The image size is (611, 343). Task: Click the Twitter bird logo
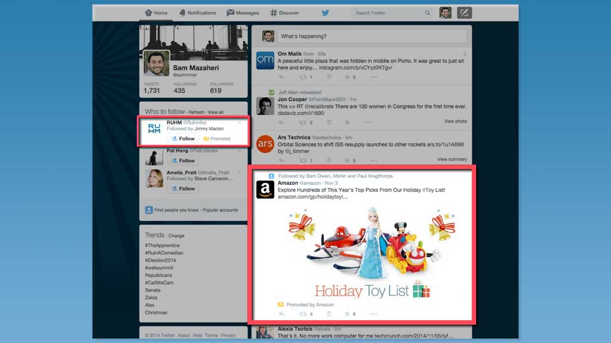(x=325, y=13)
